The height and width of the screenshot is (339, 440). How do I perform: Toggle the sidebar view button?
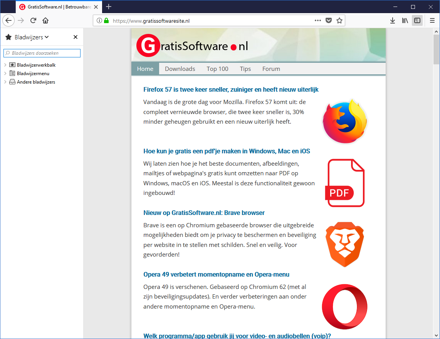(x=417, y=20)
